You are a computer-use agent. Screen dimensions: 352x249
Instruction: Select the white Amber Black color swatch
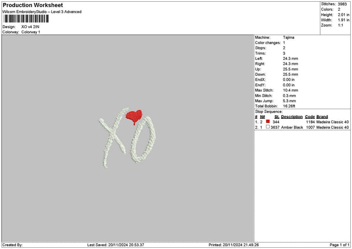(x=268, y=127)
